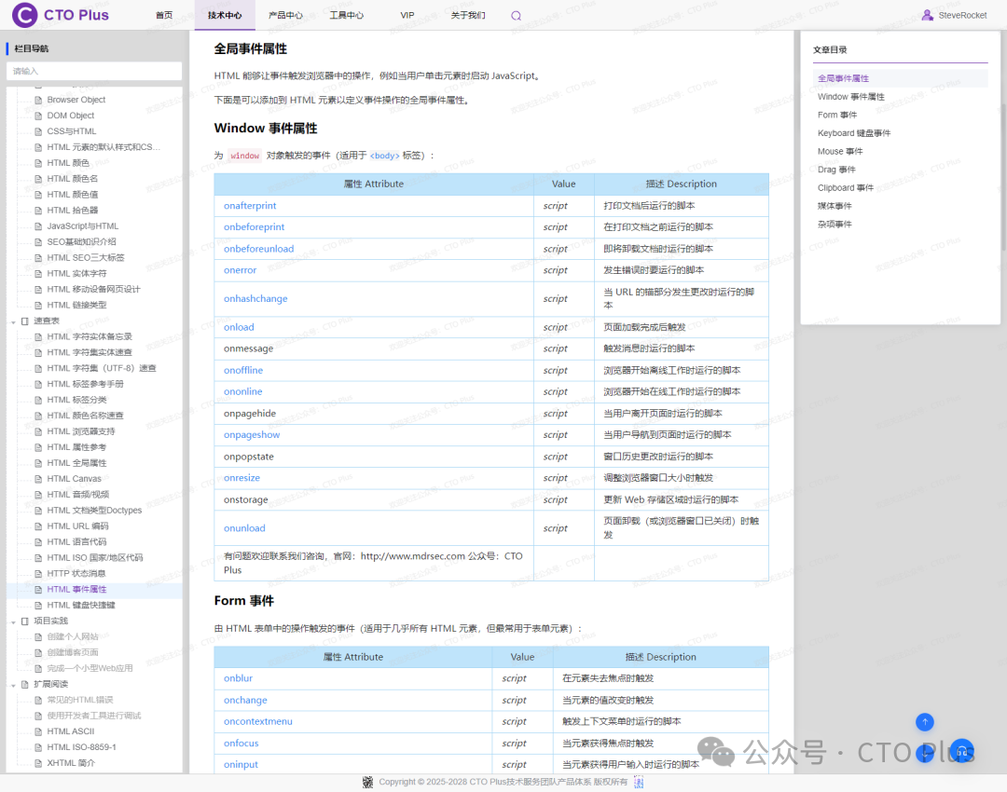Open the onresize attribute link
This screenshot has height=792, width=1007.
[242, 478]
